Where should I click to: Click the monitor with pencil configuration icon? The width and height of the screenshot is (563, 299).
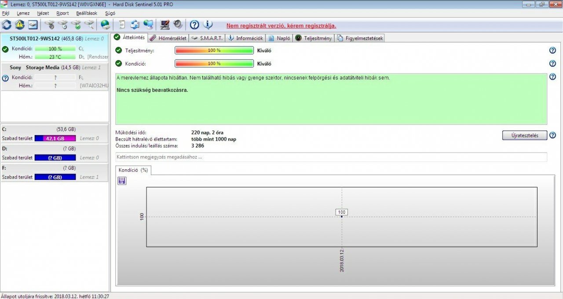165,25
